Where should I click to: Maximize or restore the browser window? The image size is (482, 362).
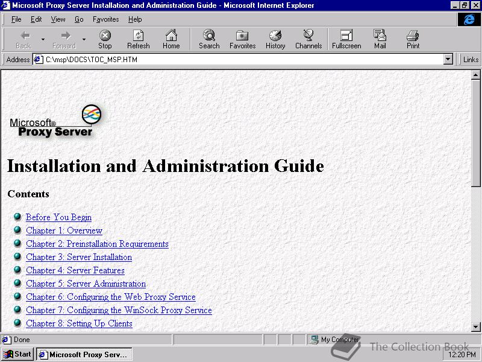465,5
